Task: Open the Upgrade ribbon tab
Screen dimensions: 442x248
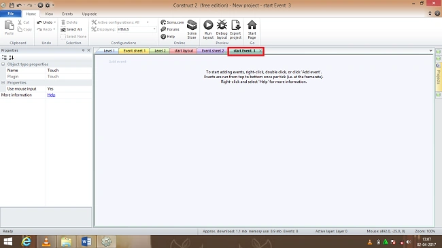Action: point(89,14)
